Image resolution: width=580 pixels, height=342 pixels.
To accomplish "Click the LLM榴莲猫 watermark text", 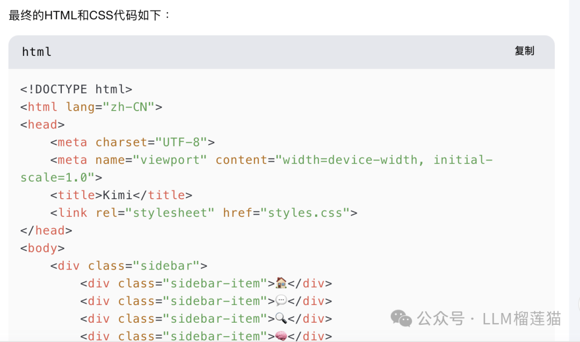I will [521, 319].
